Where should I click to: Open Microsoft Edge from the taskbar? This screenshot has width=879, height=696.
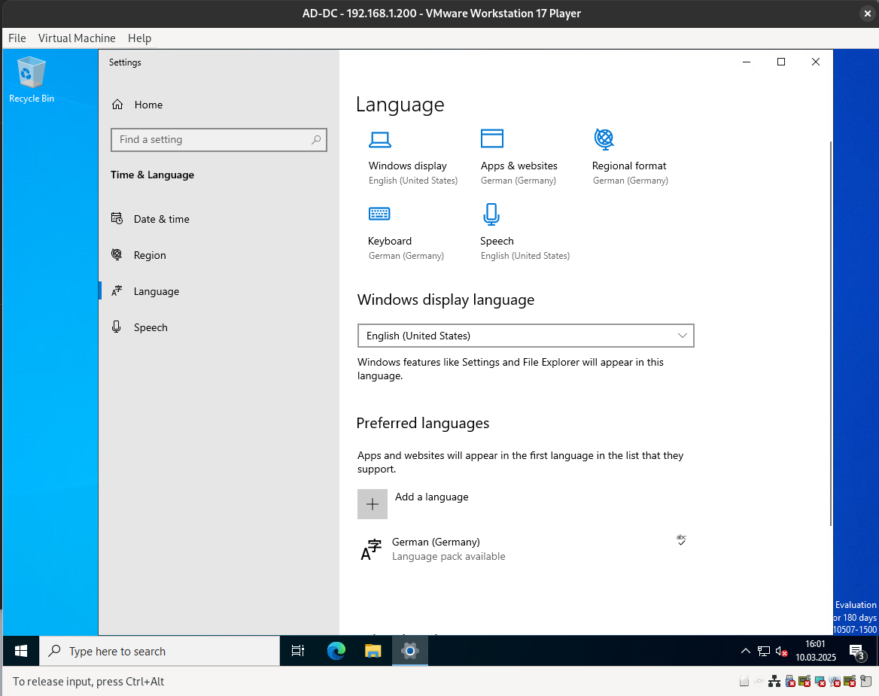coord(336,651)
